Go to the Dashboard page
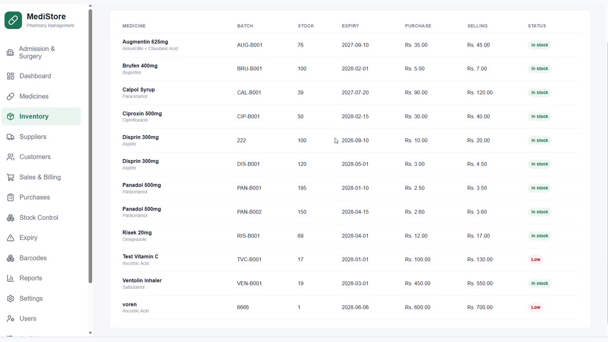The height and width of the screenshot is (342, 608). 41,76
